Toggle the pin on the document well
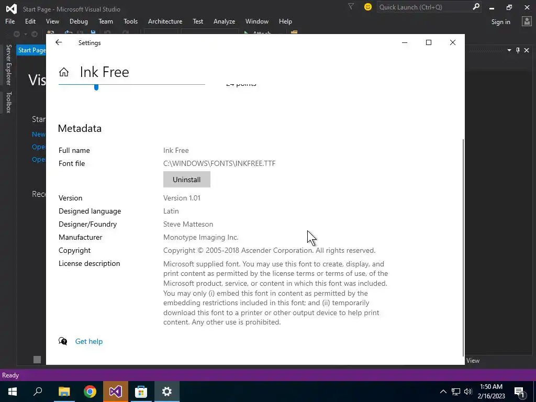Screen dimensions: 536x402 (x=518, y=50)
